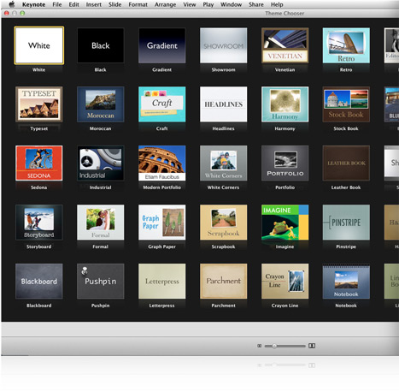Image resolution: width=399 pixels, height=392 pixels.
Task: Pick the Imagine theme with frog
Action: [x=285, y=223]
